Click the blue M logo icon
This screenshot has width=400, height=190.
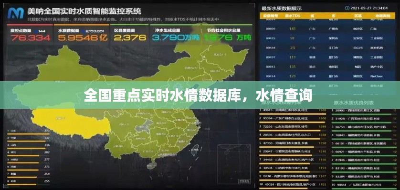(x=14, y=12)
